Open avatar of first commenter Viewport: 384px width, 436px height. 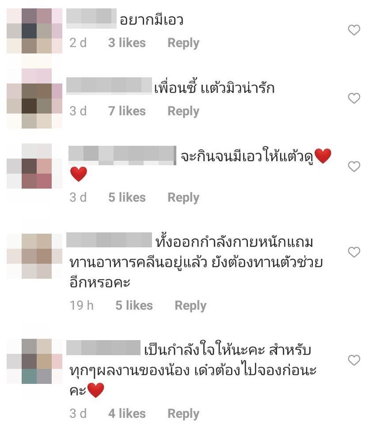34,31
